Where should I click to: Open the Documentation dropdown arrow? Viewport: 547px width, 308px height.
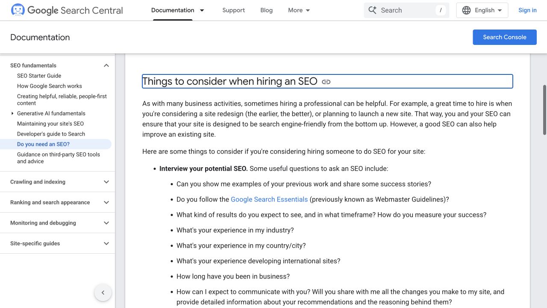[x=202, y=10]
